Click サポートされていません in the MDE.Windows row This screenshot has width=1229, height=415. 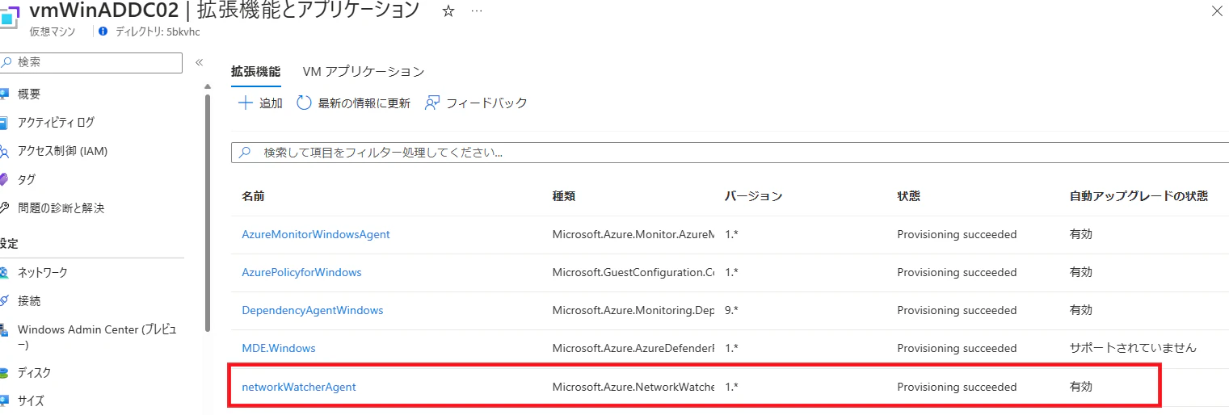point(1133,348)
